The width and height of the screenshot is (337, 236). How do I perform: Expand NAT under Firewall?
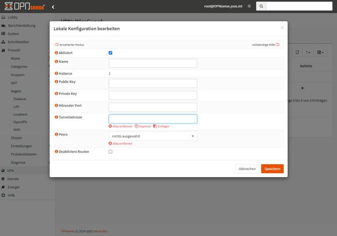tap(14, 83)
